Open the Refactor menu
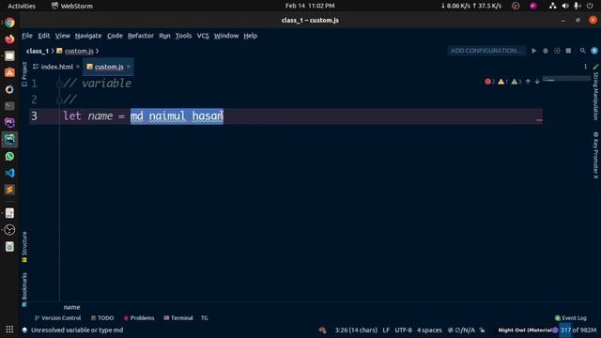The width and height of the screenshot is (601, 338). coord(141,36)
